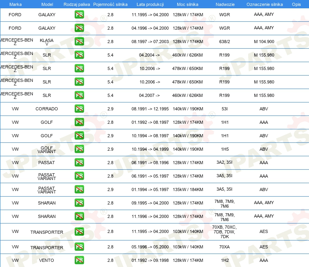Click body code 1H2
The width and height of the screenshot is (309, 267).
click(225, 260)
